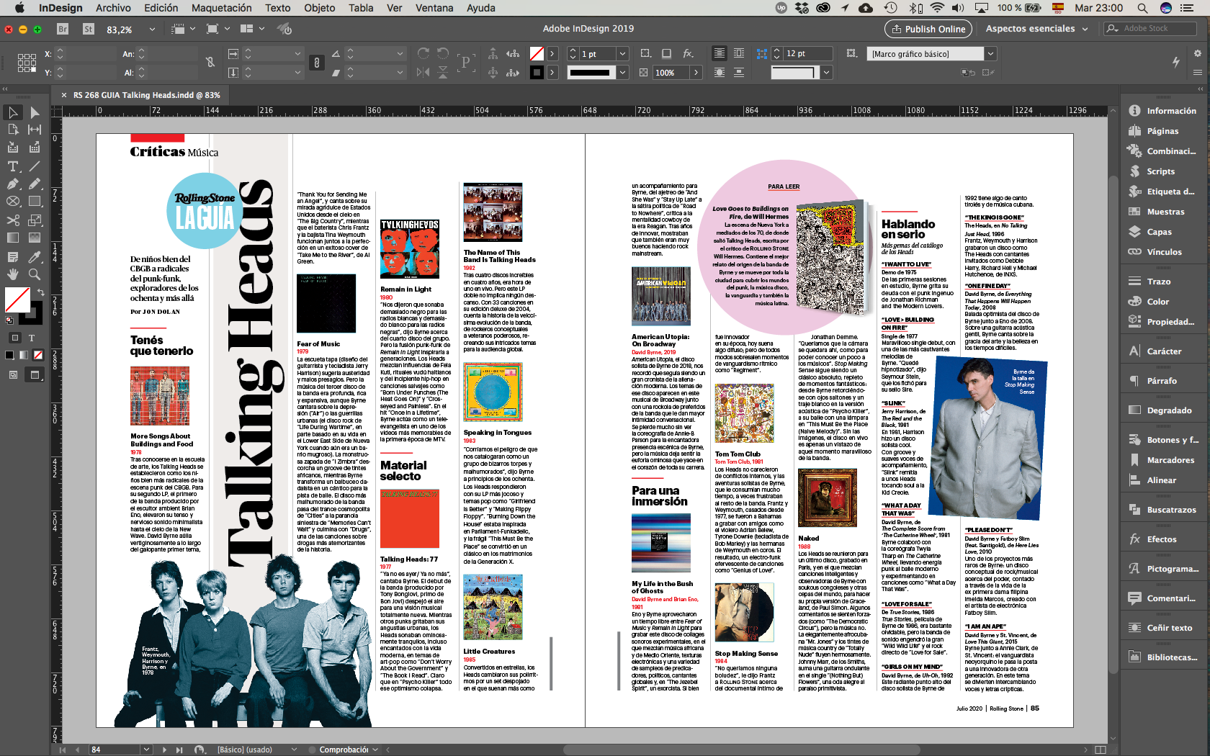Open the fx effects icon in control bar
1210x756 pixels.
[689, 54]
